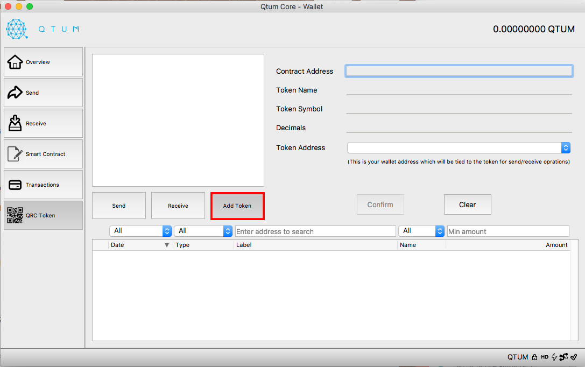Open the Smart Contract section
Image resolution: width=585 pixels, height=367 pixels.
pos(43,154)
